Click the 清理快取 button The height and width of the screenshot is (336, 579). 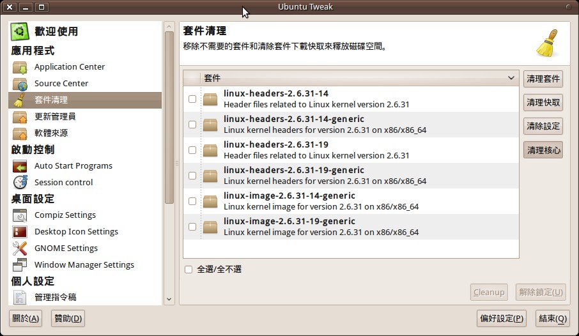[543, 103]
